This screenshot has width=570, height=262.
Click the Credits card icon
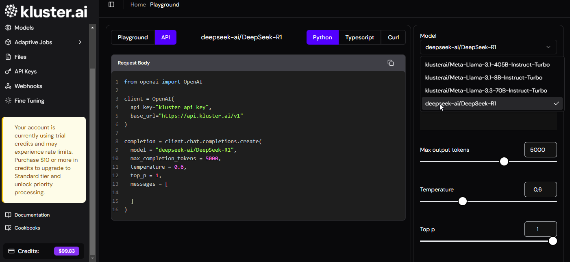[11, 251]
